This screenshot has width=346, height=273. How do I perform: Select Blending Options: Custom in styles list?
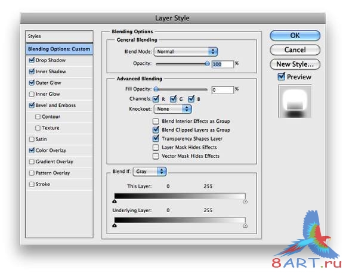pyautogui.click(x=59, y=49)
